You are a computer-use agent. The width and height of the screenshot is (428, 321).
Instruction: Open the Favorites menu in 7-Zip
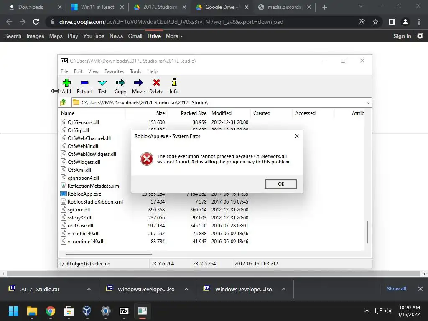(114, 71)
